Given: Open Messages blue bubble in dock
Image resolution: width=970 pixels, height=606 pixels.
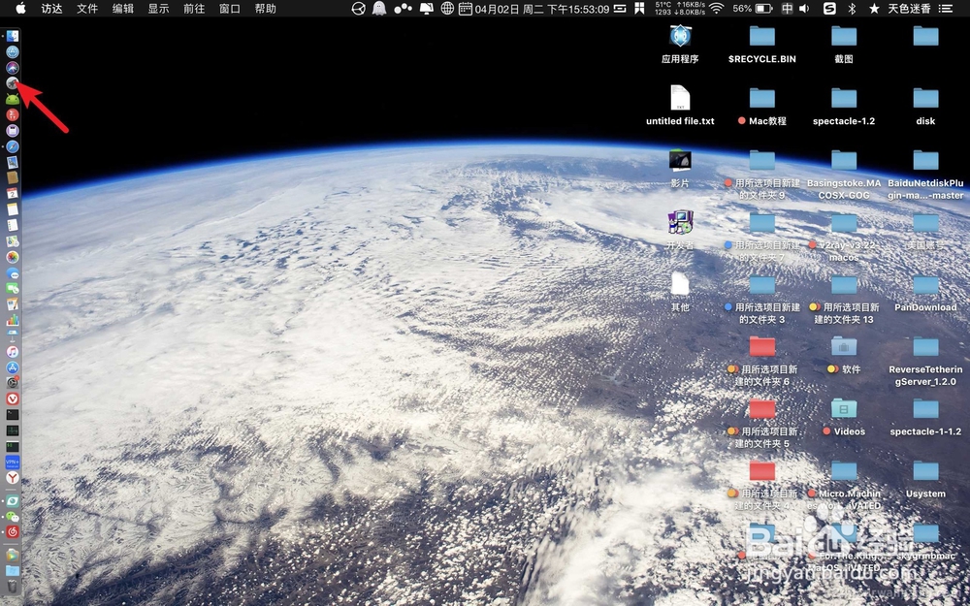Looking at the screenshot, I should [13, 272].
